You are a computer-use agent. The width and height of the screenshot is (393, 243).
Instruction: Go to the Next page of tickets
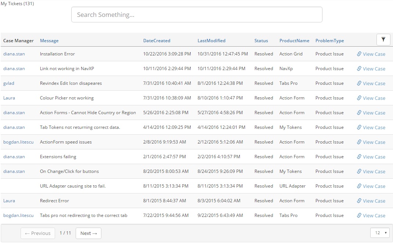pyautogui.click(x=88, y=233)
